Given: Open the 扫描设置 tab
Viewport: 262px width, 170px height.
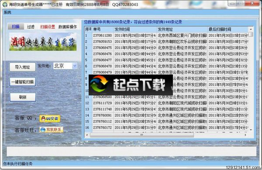Looking at the screenshot, I should (x=48, y=27).
